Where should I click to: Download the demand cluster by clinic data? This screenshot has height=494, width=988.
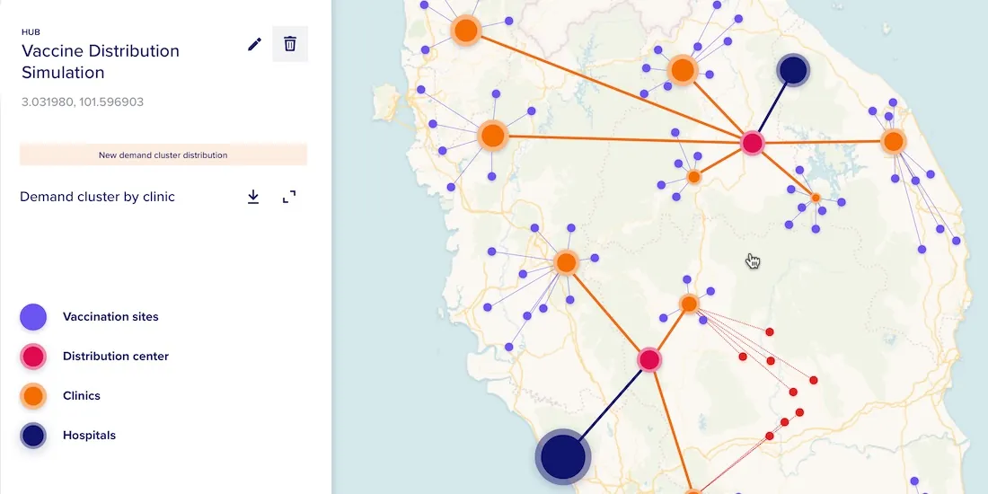point(253,197)
